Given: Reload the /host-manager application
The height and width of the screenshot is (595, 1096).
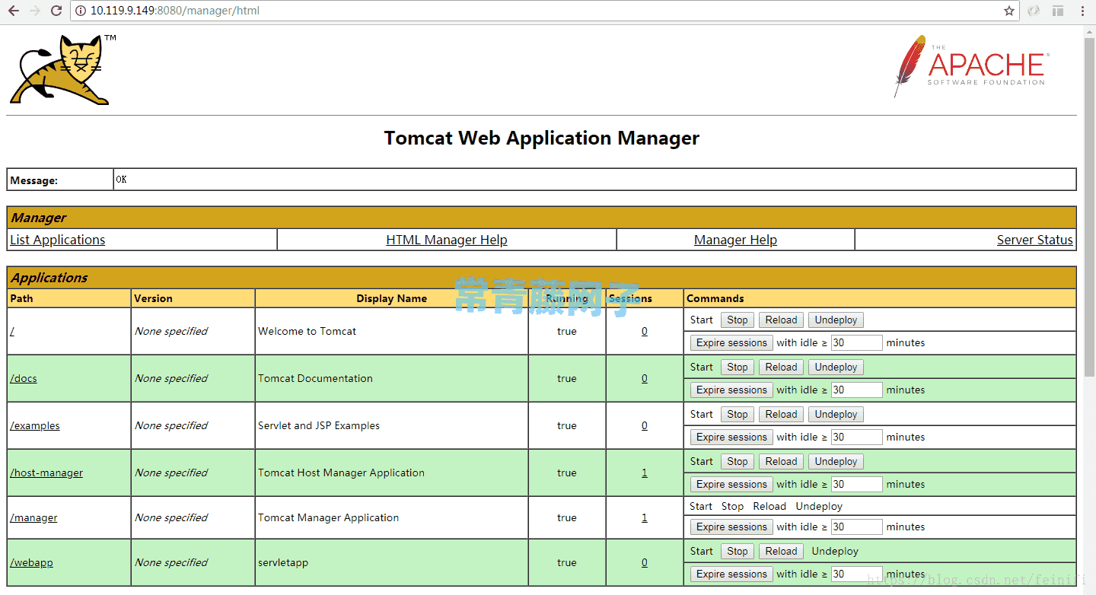Looking at the screenshot, I should tap(781, 462).
